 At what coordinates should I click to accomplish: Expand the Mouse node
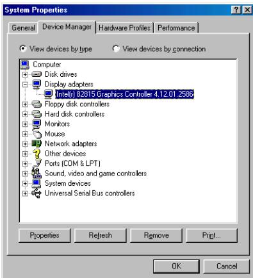25,134
